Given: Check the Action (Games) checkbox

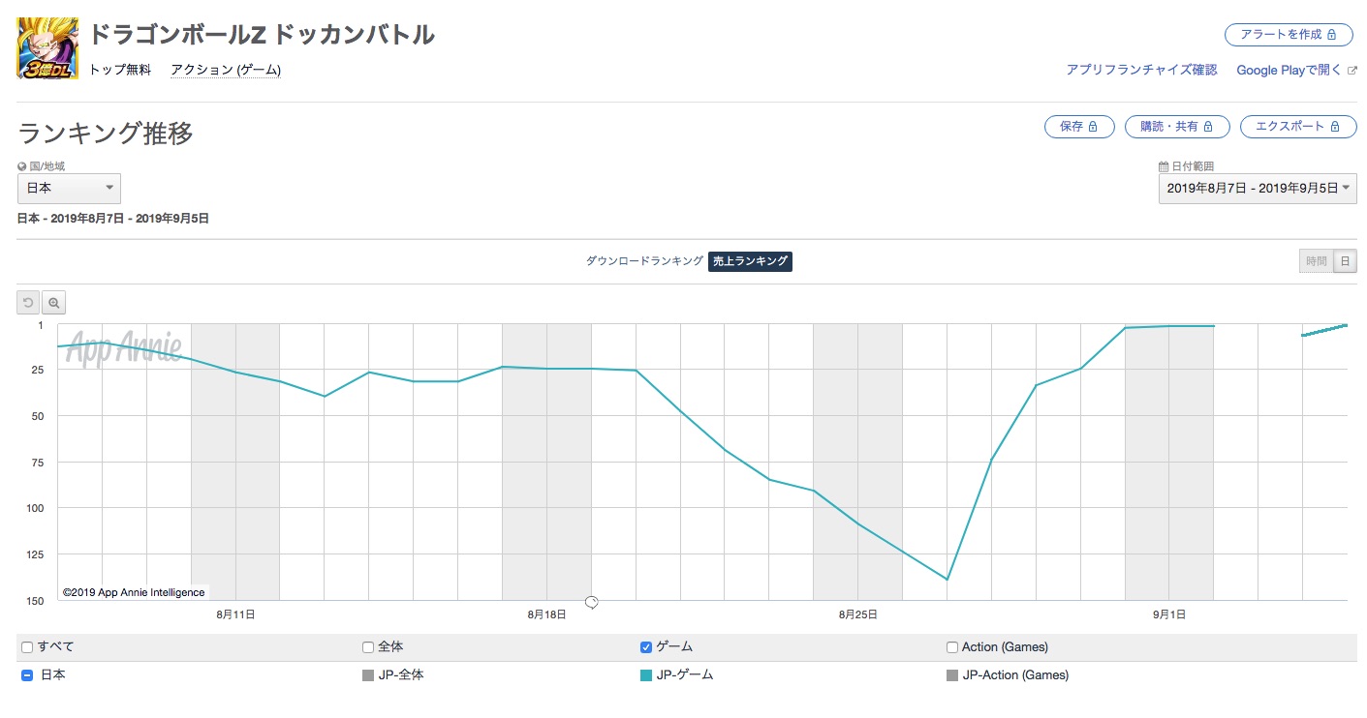Looking at the screenshot, I should (x=952, y=647).
